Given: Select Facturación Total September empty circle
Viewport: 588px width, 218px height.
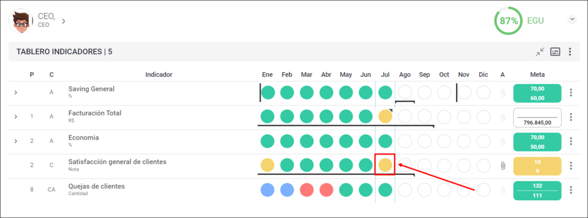Looking at the screenshot, I should (424, 117).
